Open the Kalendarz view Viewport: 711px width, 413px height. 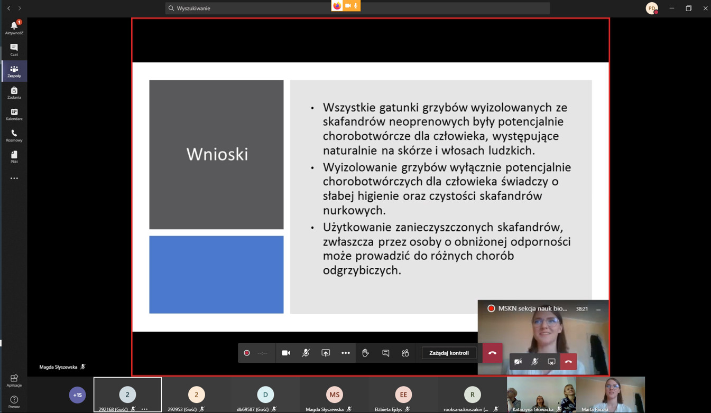[x=14, y=115]
